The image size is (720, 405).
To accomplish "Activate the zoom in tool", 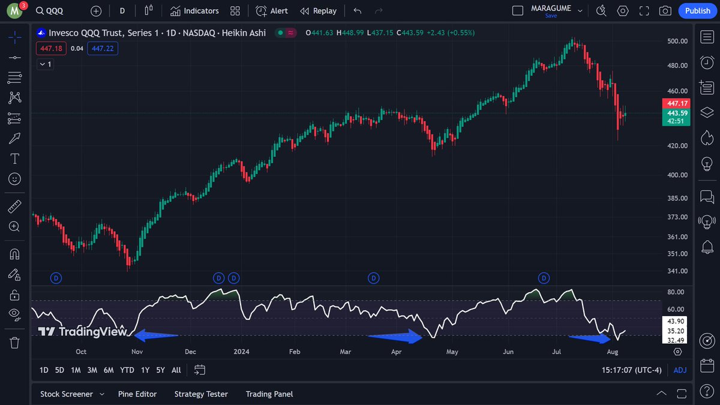I will pyautogui.click(x=15, y=227).
